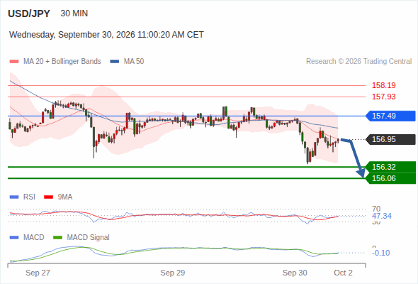
Task: Click the 157.93 resistance level label
Action: (x=383, y=97)
